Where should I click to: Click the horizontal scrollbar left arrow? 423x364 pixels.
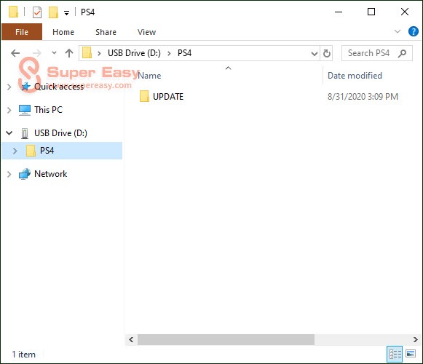point(131,339)
